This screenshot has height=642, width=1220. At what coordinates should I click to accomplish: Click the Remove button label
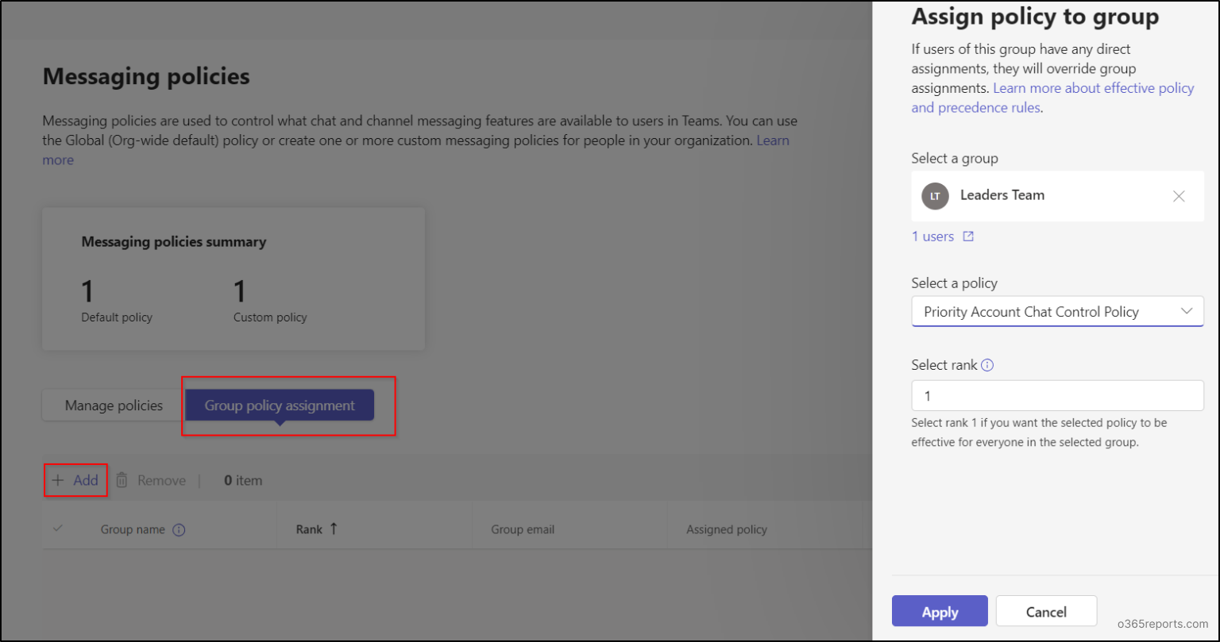click(161, 480)
